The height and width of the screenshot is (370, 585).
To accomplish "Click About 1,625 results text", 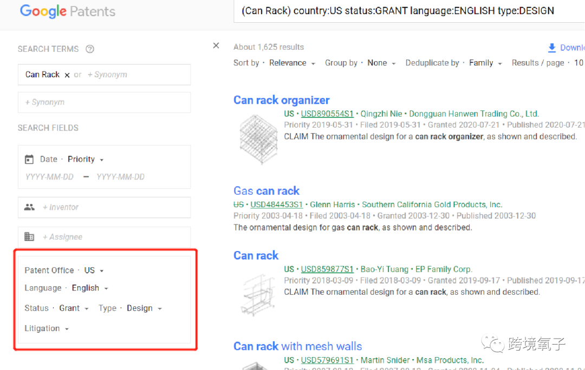I will pos(269,47).
